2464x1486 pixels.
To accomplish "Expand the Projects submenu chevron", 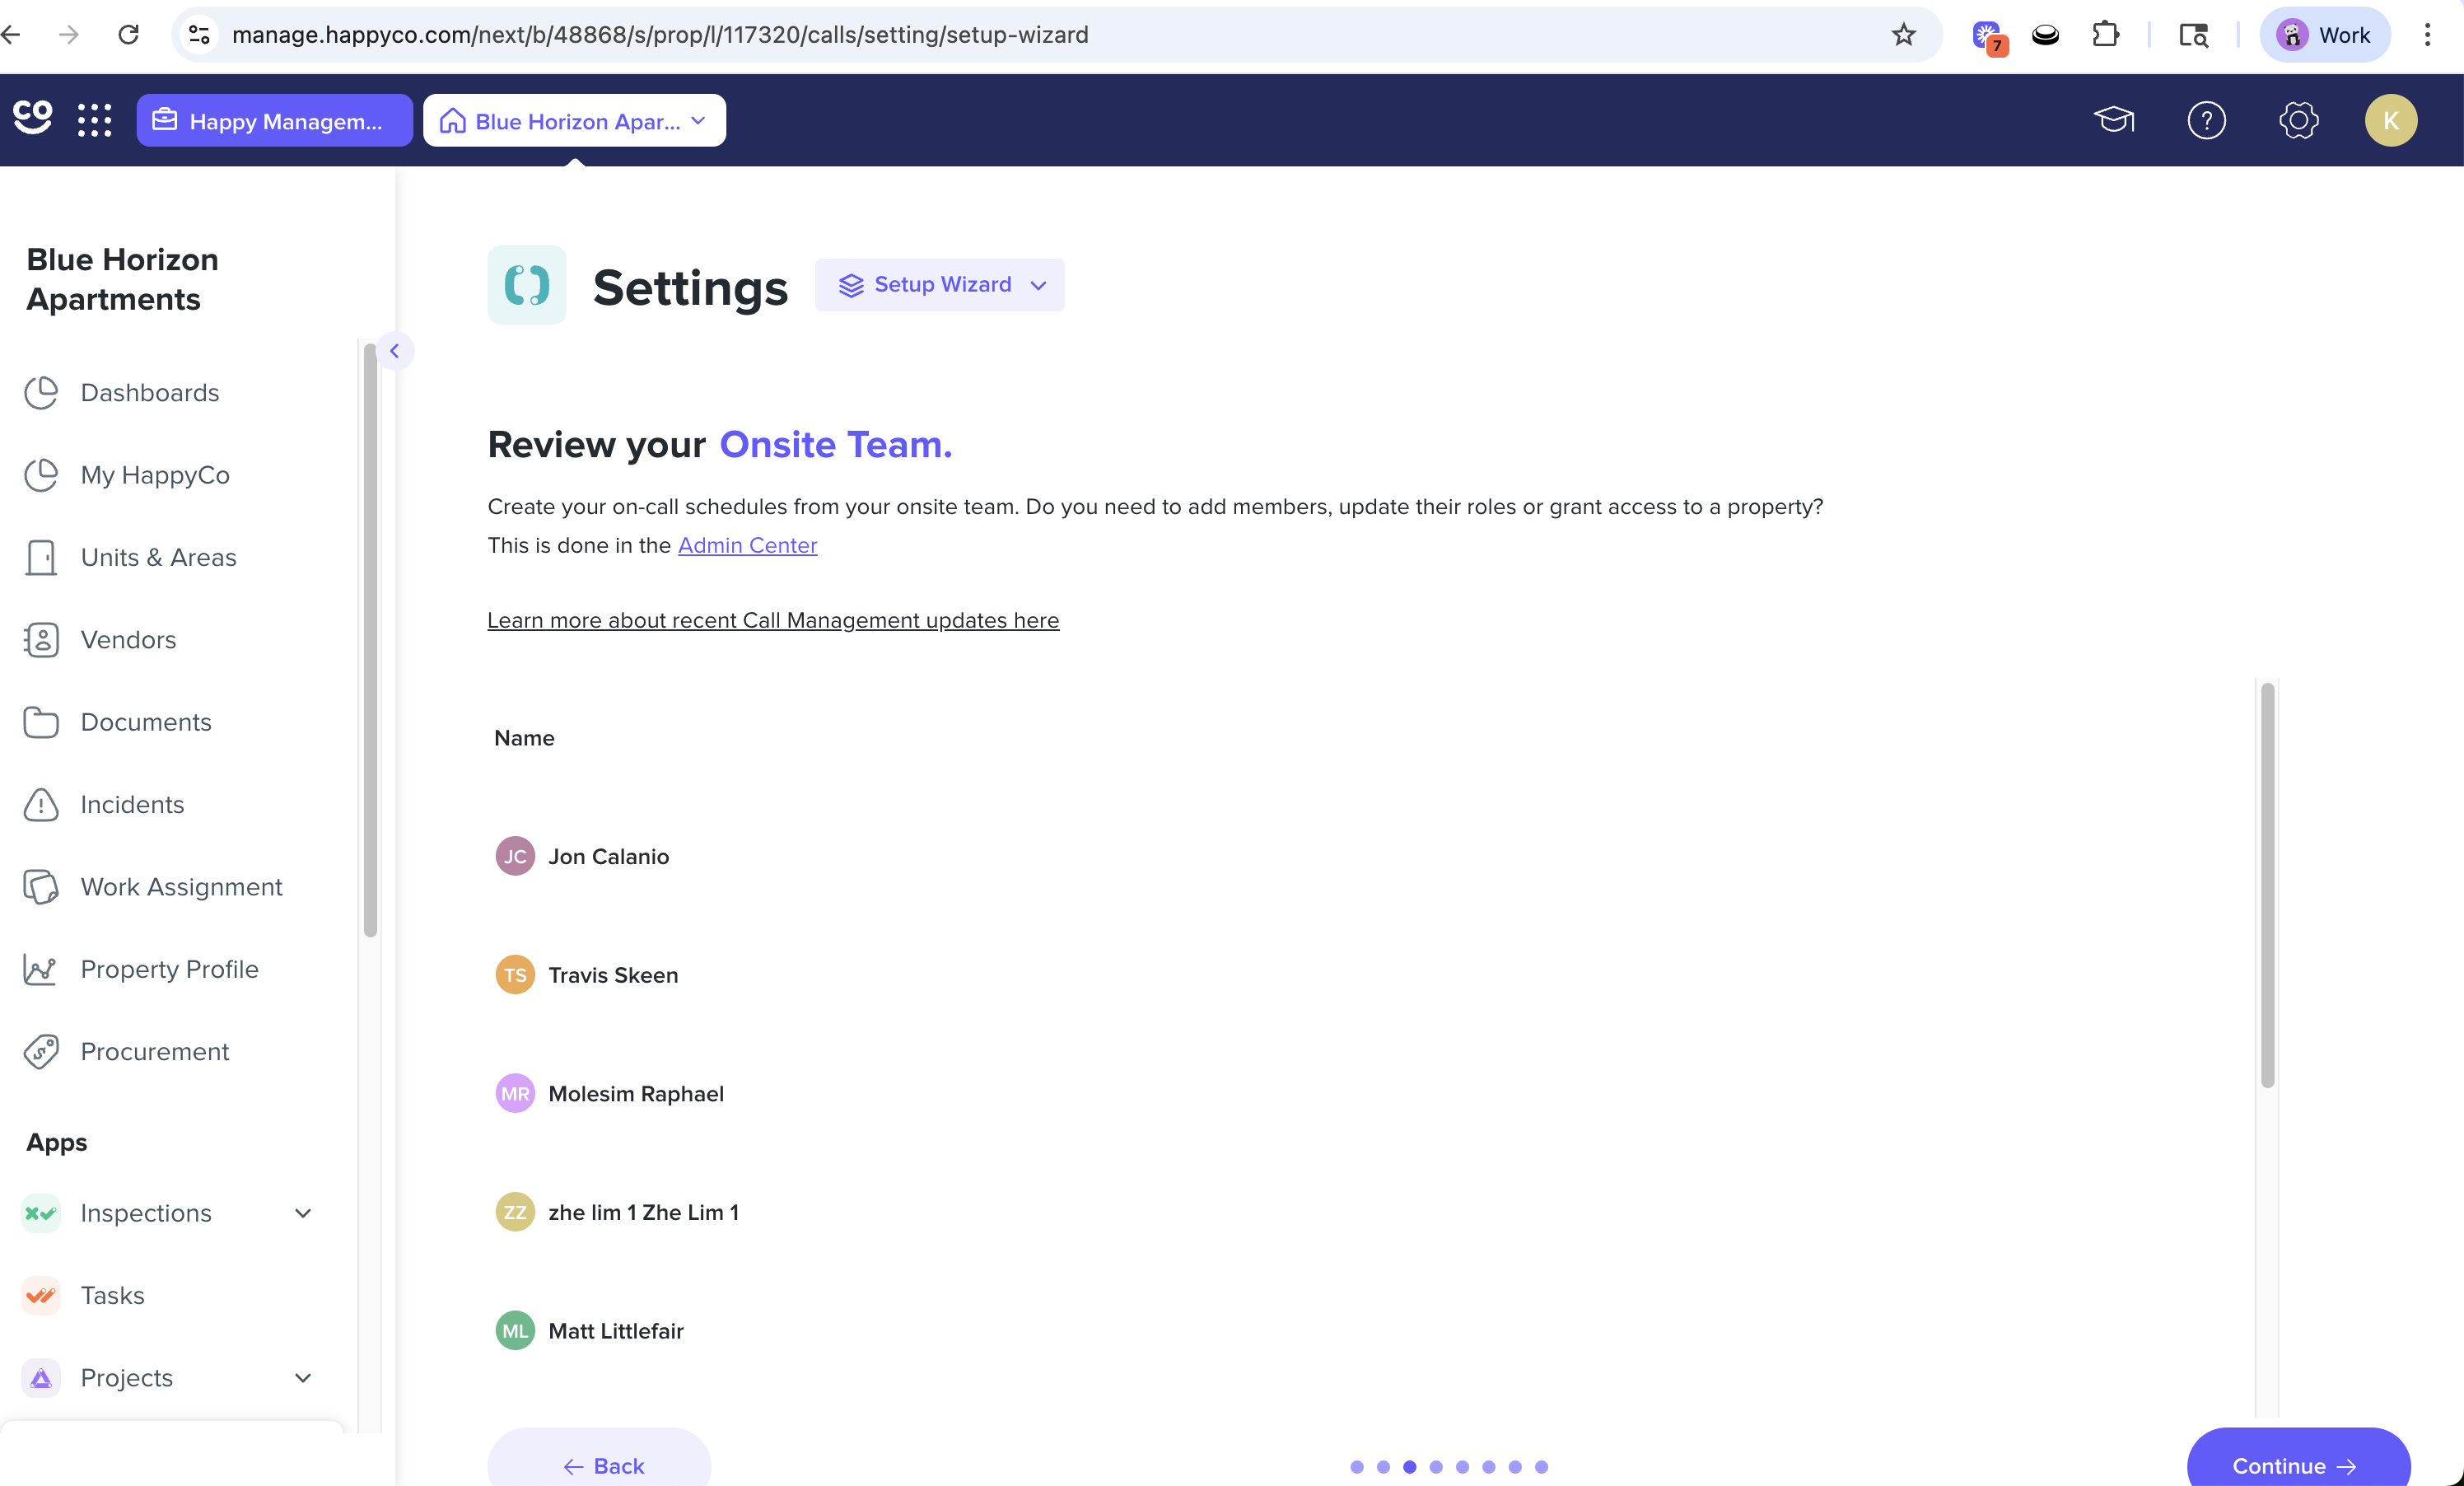I will [303, 1377].
